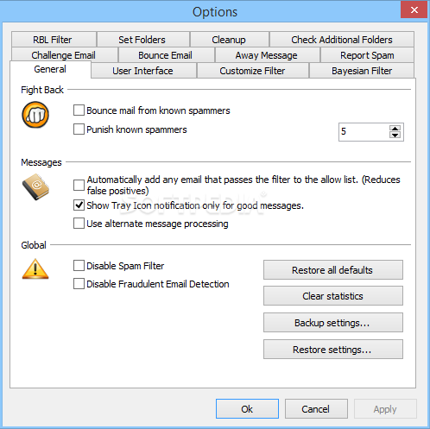This screenshot has height=429, width=430.
Task: Click the Messages section heading
Action: pos(41,162)
